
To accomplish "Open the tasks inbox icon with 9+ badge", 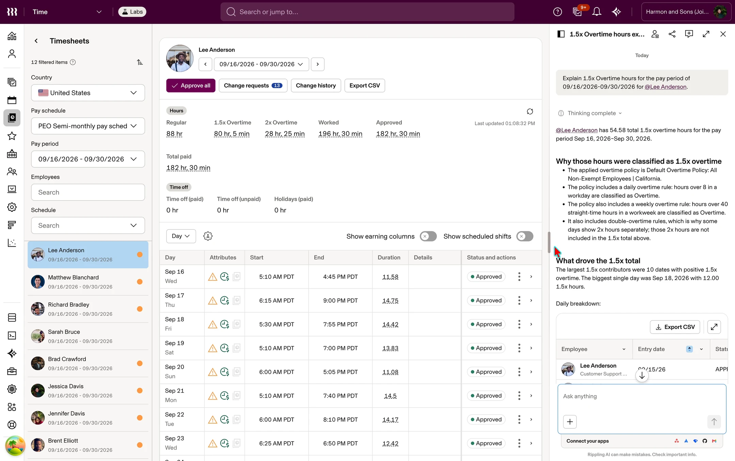I will [577, 12].
